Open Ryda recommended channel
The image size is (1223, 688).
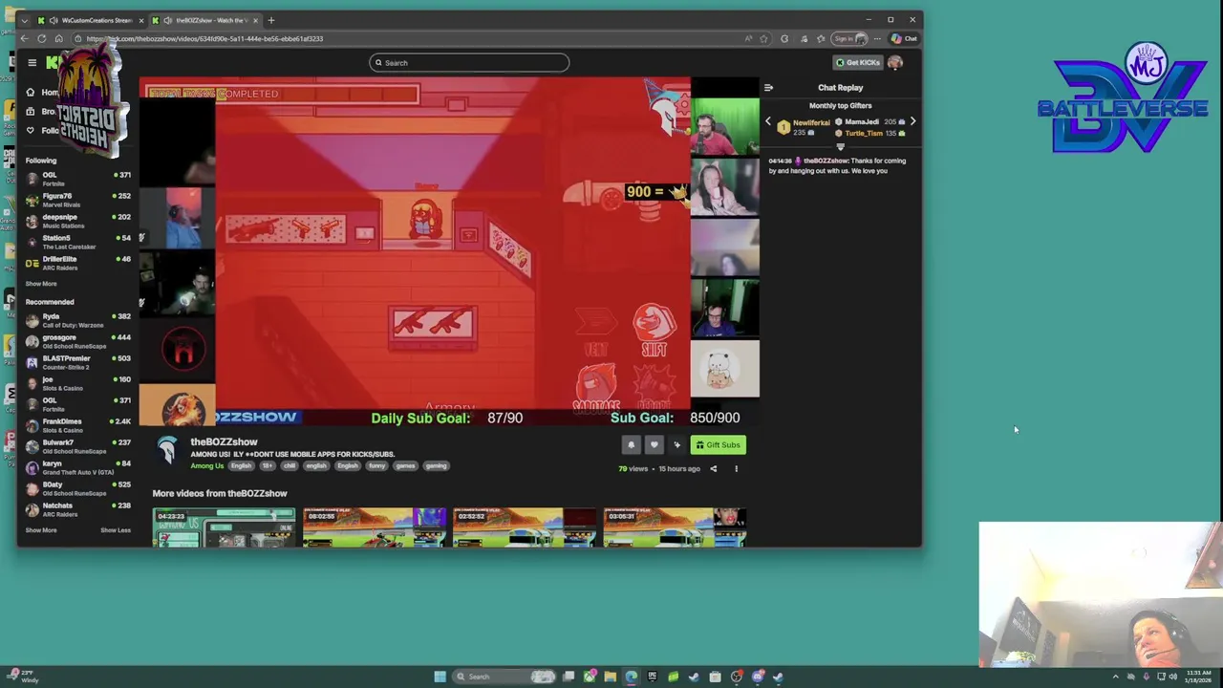click(x=78, y=320)
